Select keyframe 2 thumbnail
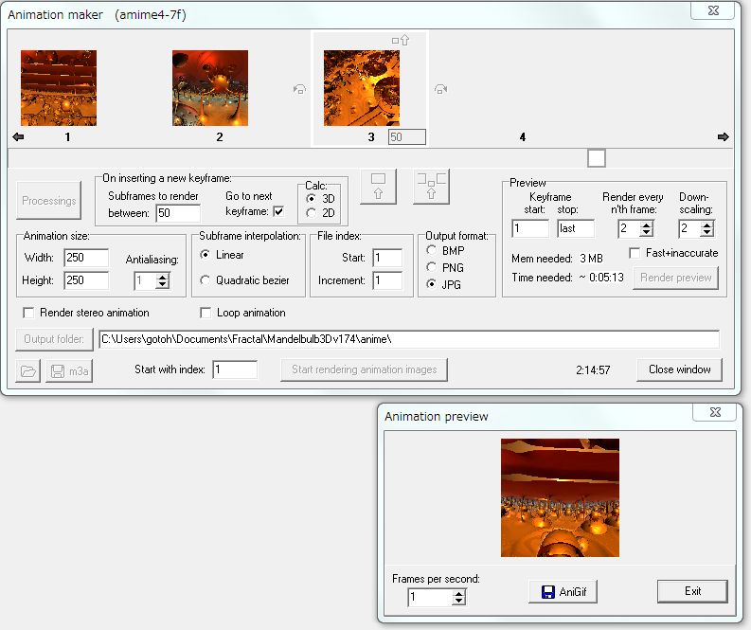This screenshot has width=751, height=630. 210,88
